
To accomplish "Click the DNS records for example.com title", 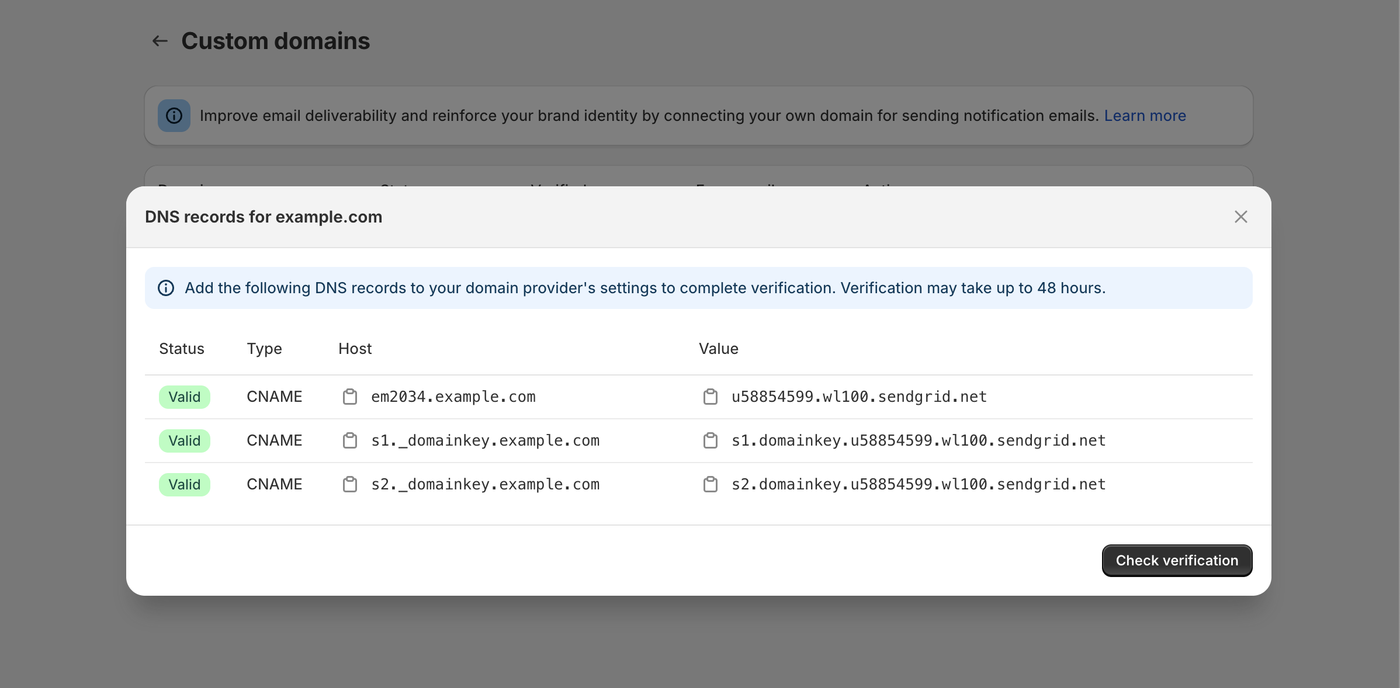I will click(x=264, y=217).
